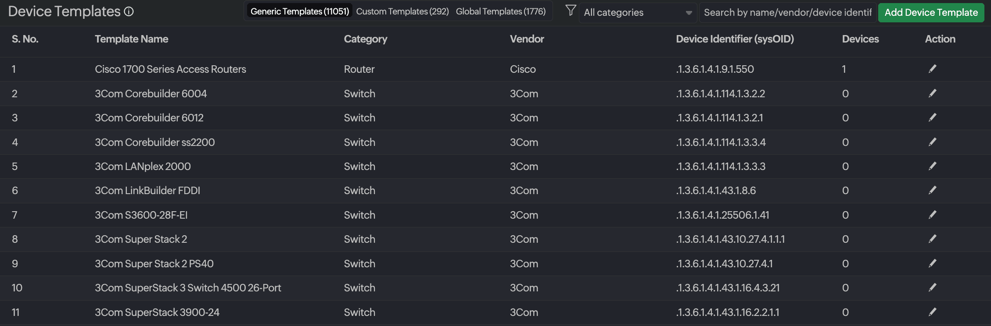Click edit pencil for Cisco 1700 Series row
The height and width of the screenshot is (326, 991).
tap(933, 69)
